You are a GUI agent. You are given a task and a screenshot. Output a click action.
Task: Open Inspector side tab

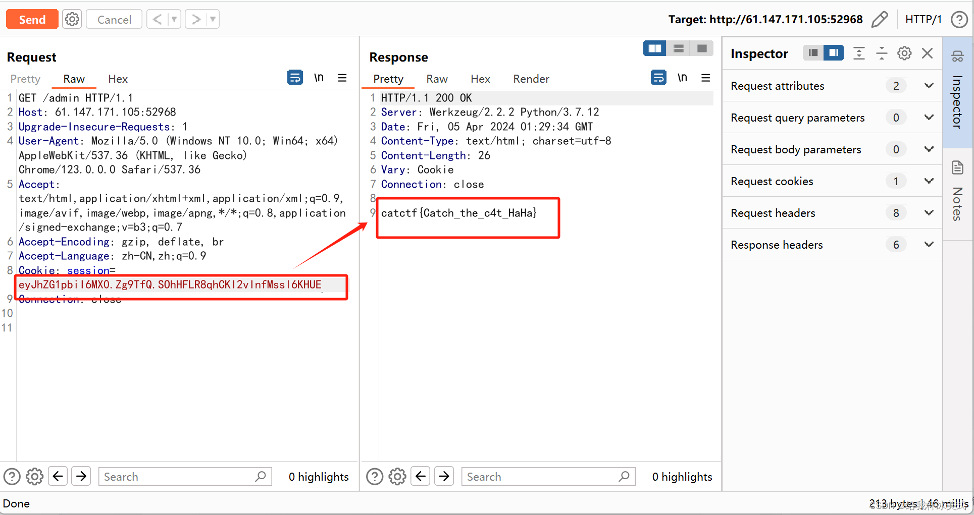pyautogui.click(x=957, y=92)
